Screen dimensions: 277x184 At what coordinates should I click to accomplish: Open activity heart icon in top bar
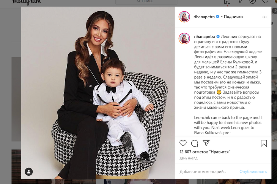point(265,1)
